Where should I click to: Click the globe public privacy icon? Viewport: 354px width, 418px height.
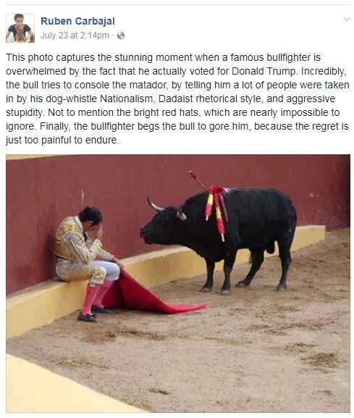coord(121,35)
